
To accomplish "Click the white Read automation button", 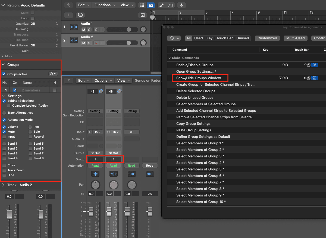I will pos(150,166).
